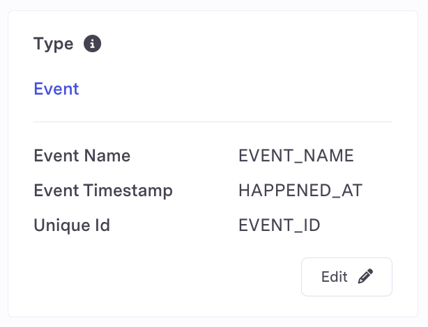Select the Event Name label
The image size is (428, 327).
[82, 156]
